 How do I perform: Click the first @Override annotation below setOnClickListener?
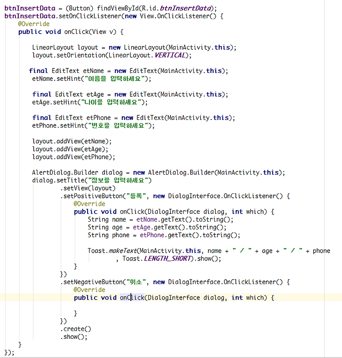point(34,24)
